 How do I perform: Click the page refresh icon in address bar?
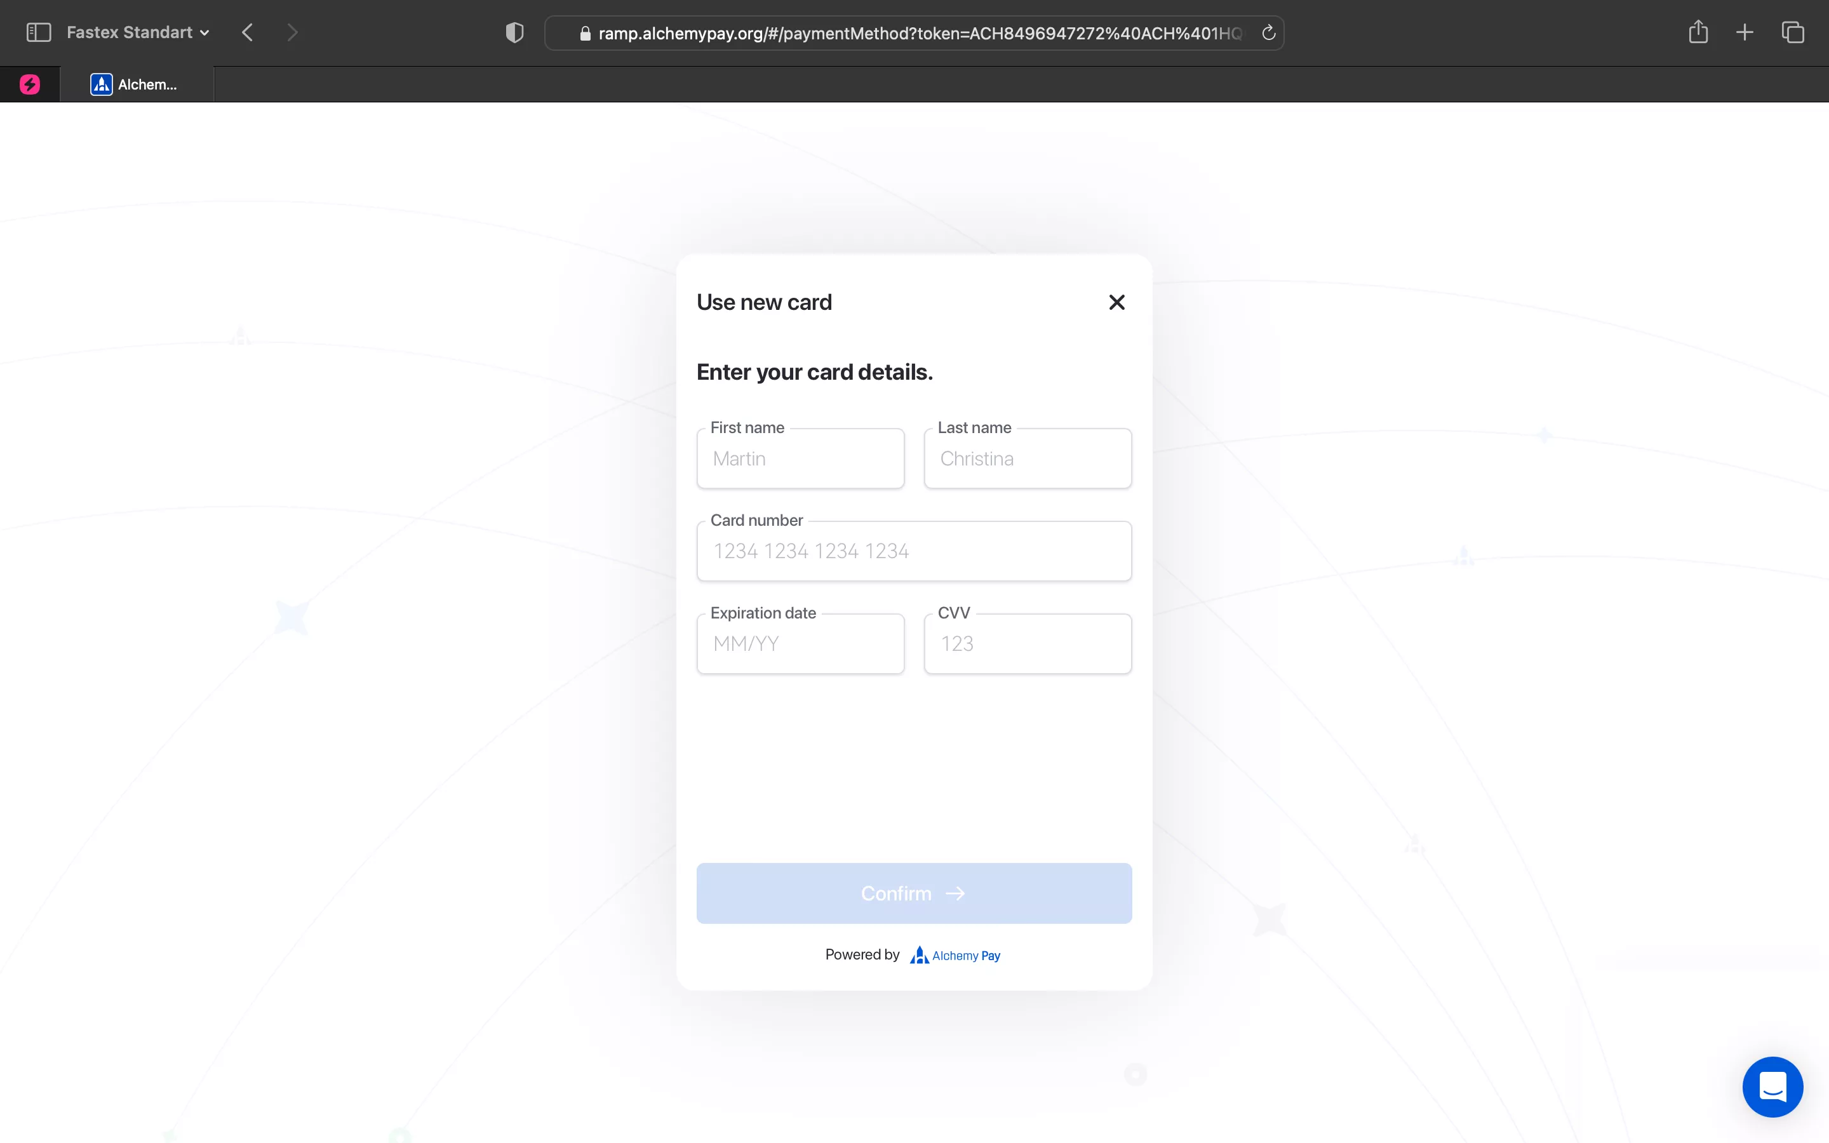click(1266, 33)
